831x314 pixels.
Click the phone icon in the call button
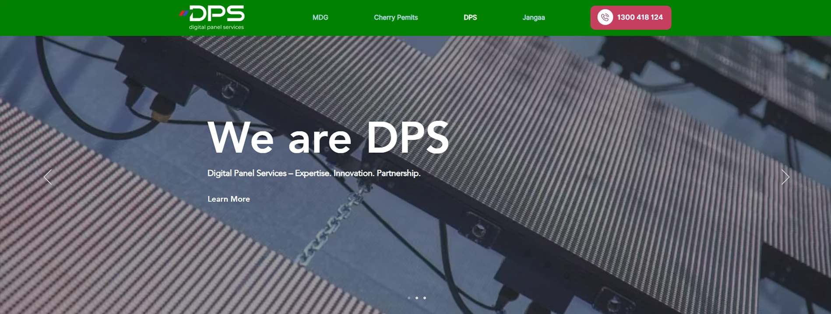[605, 18]
